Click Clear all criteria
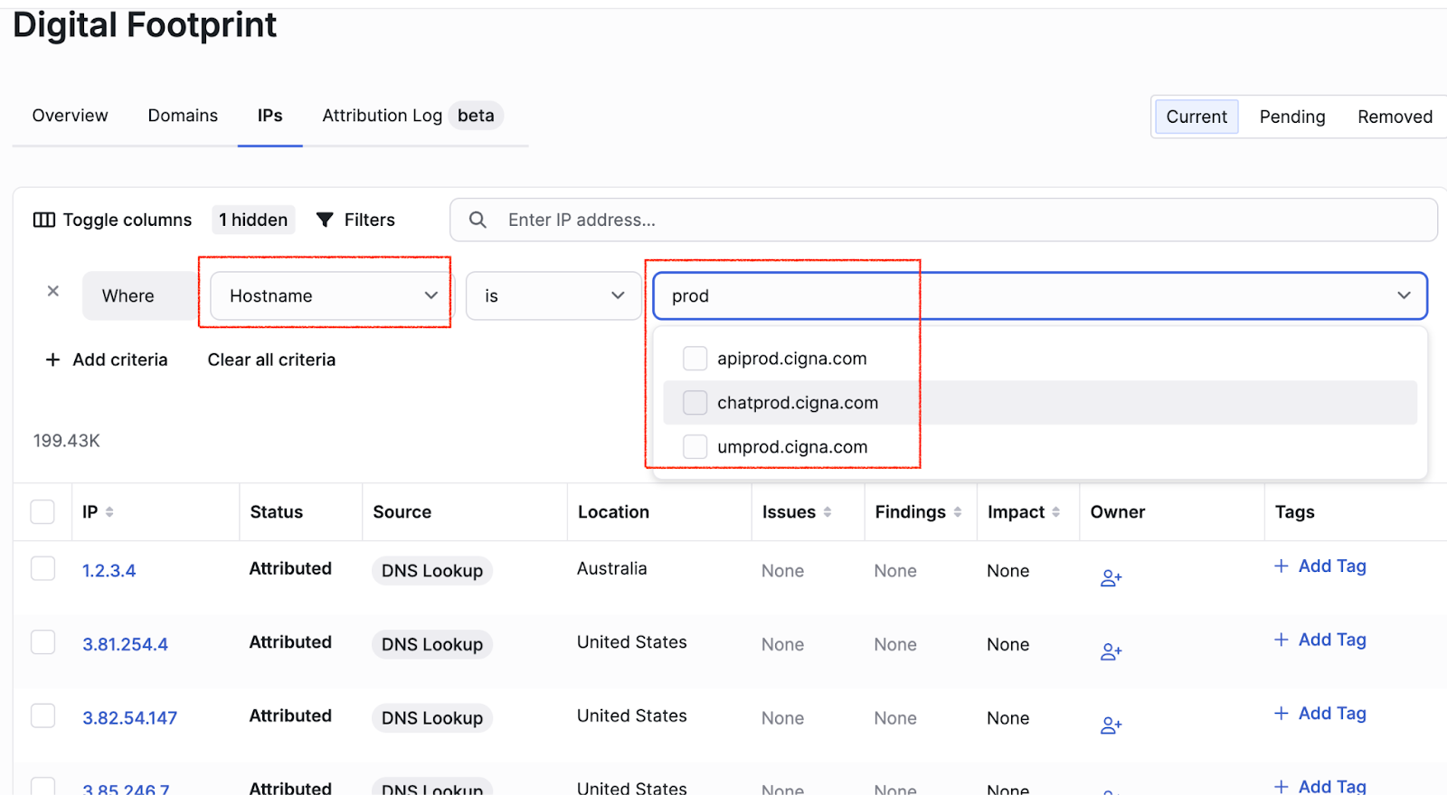 271,360
